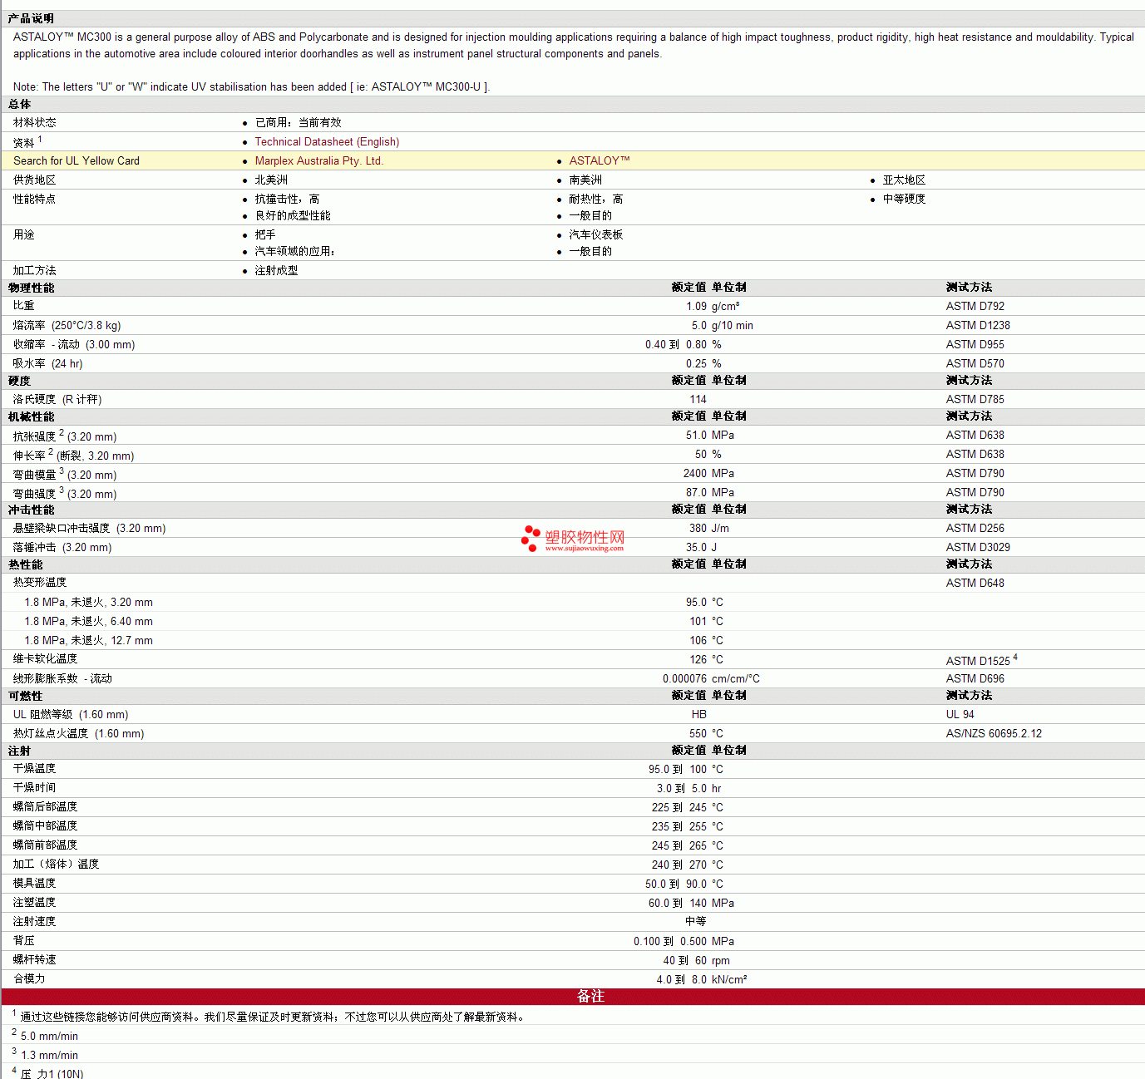Click the 悬壁梁缺口冲击强度 label
Viewport: 1145px width, 1079px height.
[62, 529]
